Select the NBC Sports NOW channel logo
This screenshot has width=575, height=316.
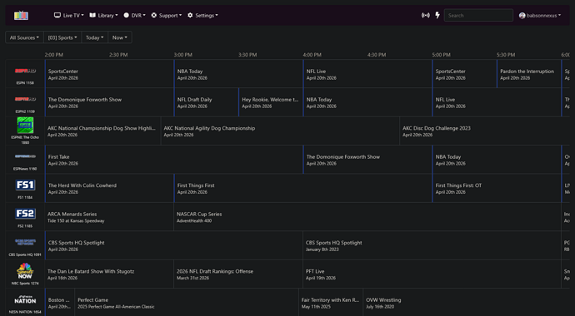pyautogui.click(x=25, y=271)
